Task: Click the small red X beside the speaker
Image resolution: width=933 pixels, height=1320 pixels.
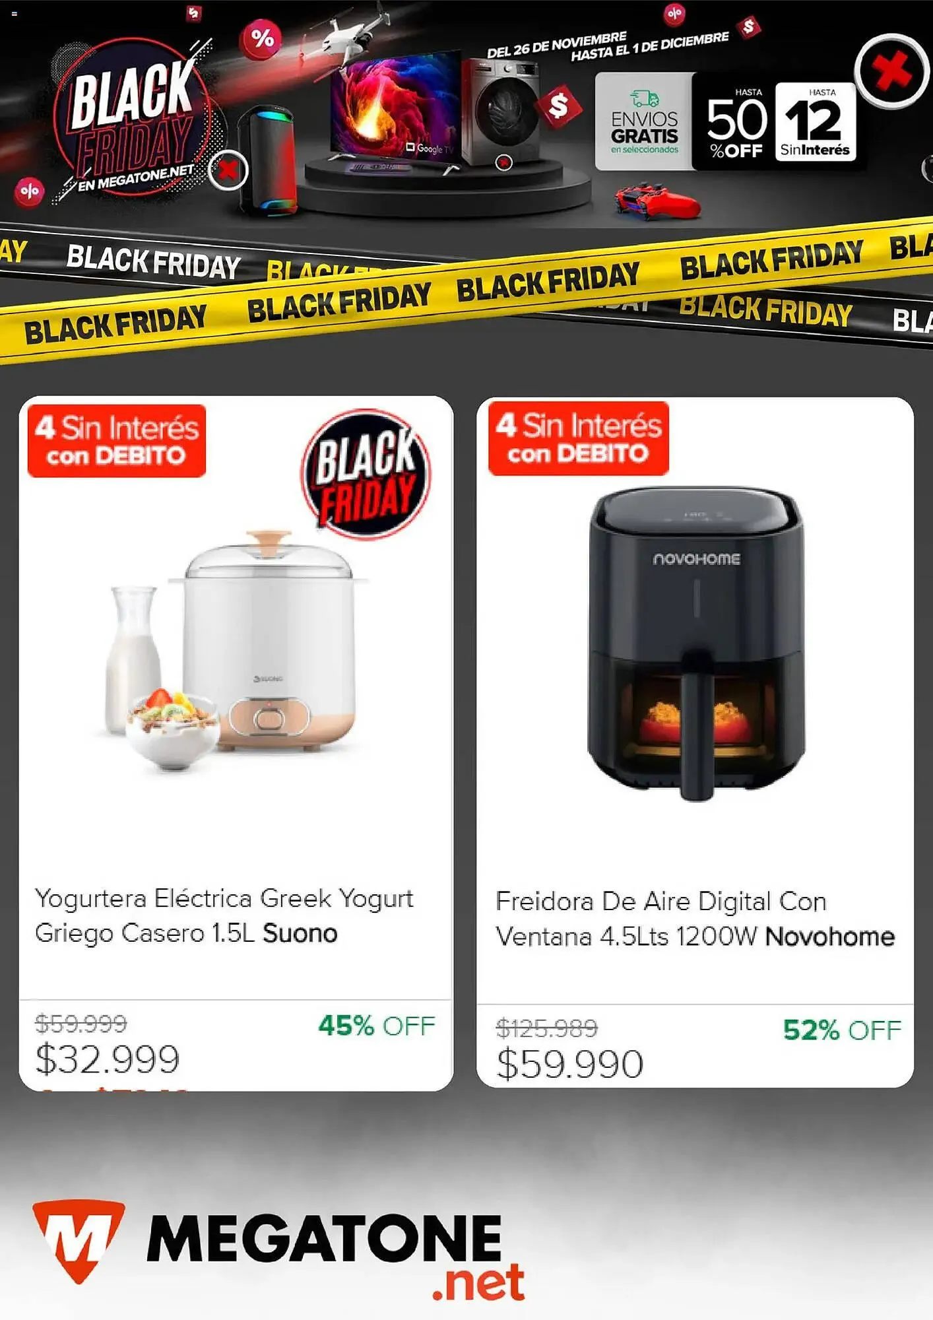Action: pos(228,171)
